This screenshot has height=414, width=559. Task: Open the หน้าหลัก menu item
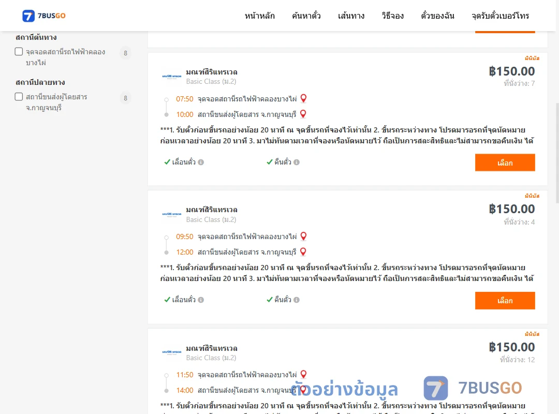pos(259,16)
